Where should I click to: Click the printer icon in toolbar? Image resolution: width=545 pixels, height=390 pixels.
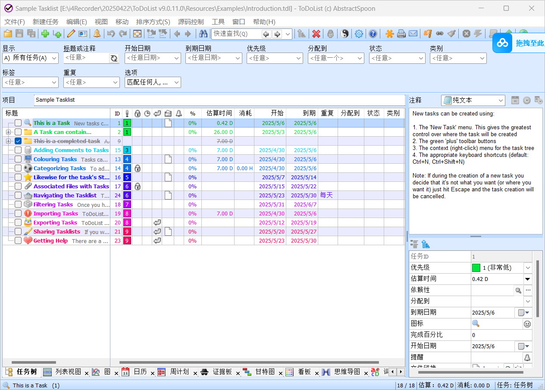401,34
